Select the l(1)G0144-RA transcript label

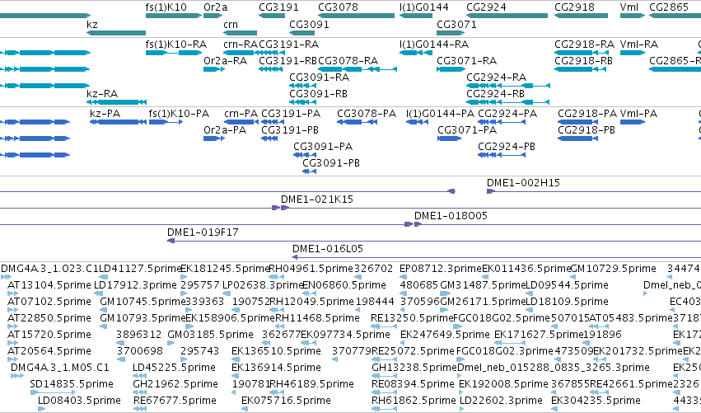[434, 45]
